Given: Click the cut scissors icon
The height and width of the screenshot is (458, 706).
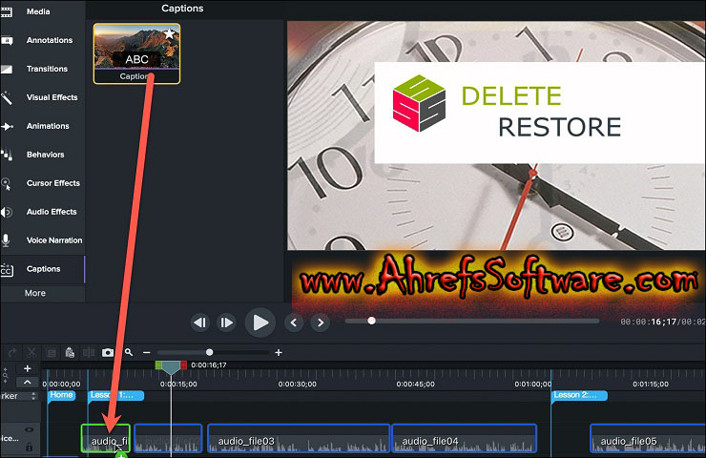Looking at the screenshot, I should [x=31, y=353].
